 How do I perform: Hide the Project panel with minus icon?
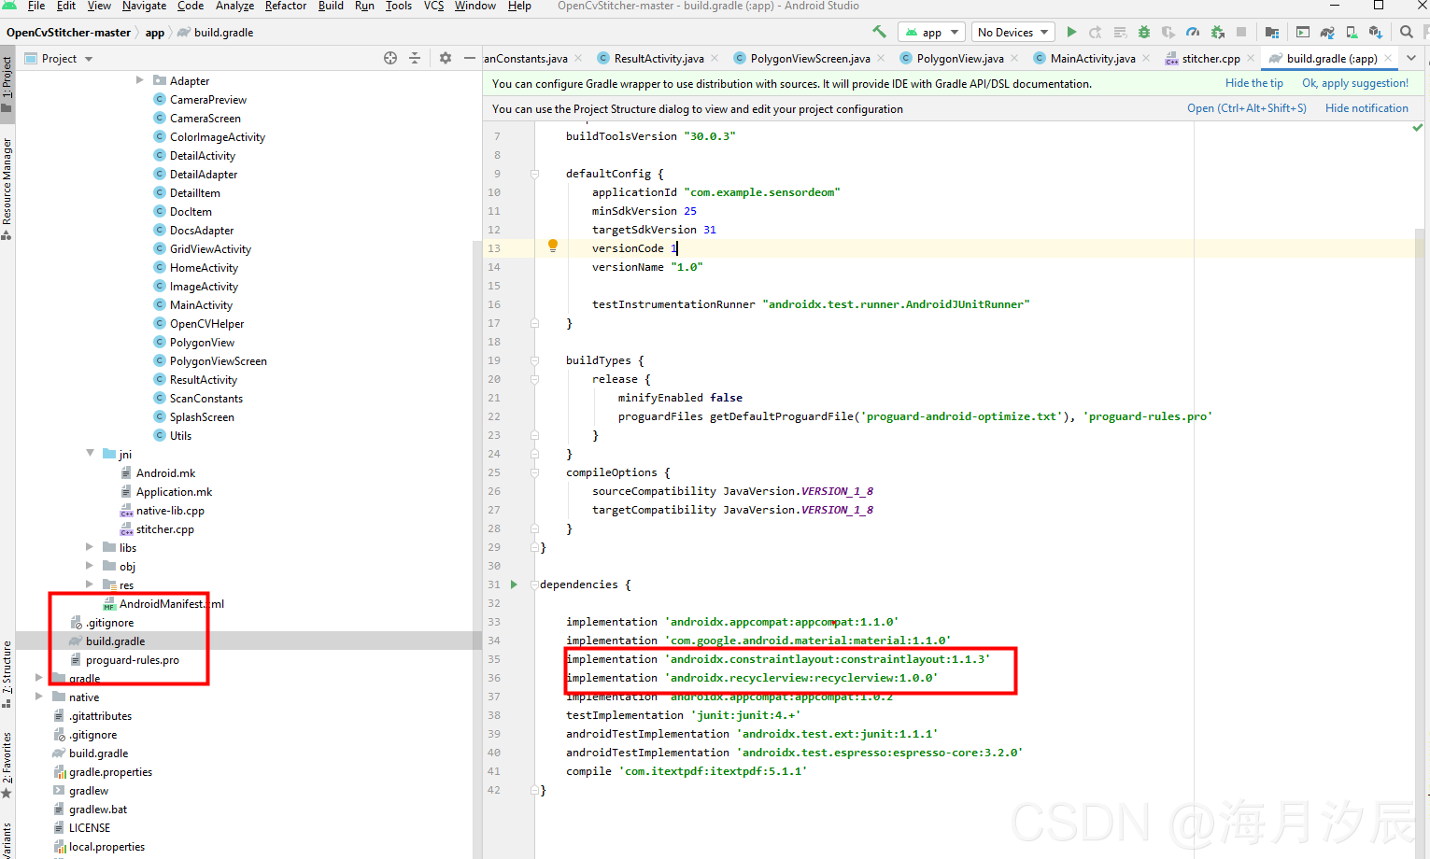[470, 58]
